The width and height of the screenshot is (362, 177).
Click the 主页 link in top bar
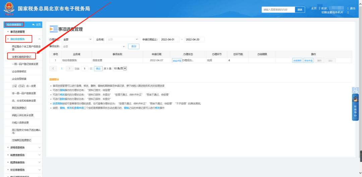[x=313, y=8]
